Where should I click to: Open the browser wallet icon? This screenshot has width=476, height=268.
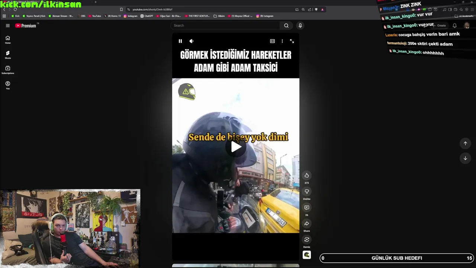[456, 9]
